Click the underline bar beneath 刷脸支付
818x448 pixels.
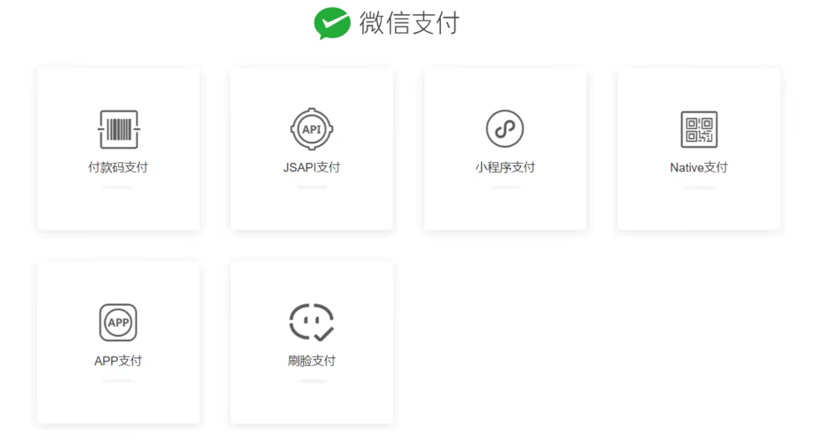pos(312,381)
